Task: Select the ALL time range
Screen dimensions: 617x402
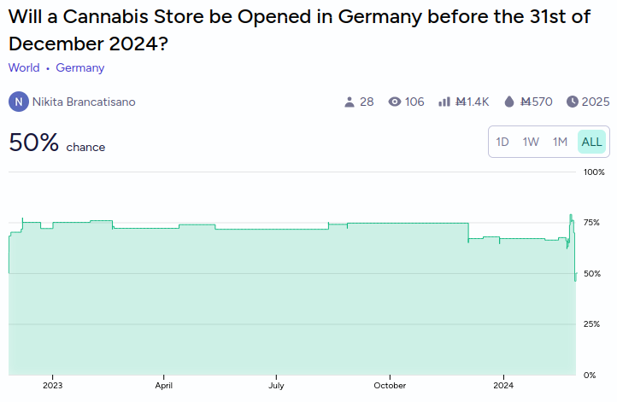Action: pos(591,142)
